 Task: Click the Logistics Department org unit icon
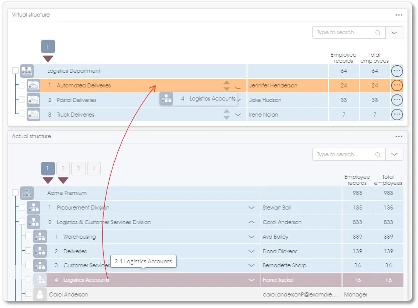click(x=27, y=71)
